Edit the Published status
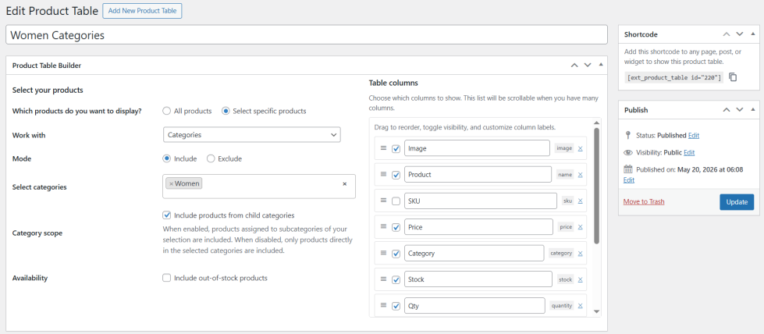This screenshot has width=764, height=334. tap(694, 135)
